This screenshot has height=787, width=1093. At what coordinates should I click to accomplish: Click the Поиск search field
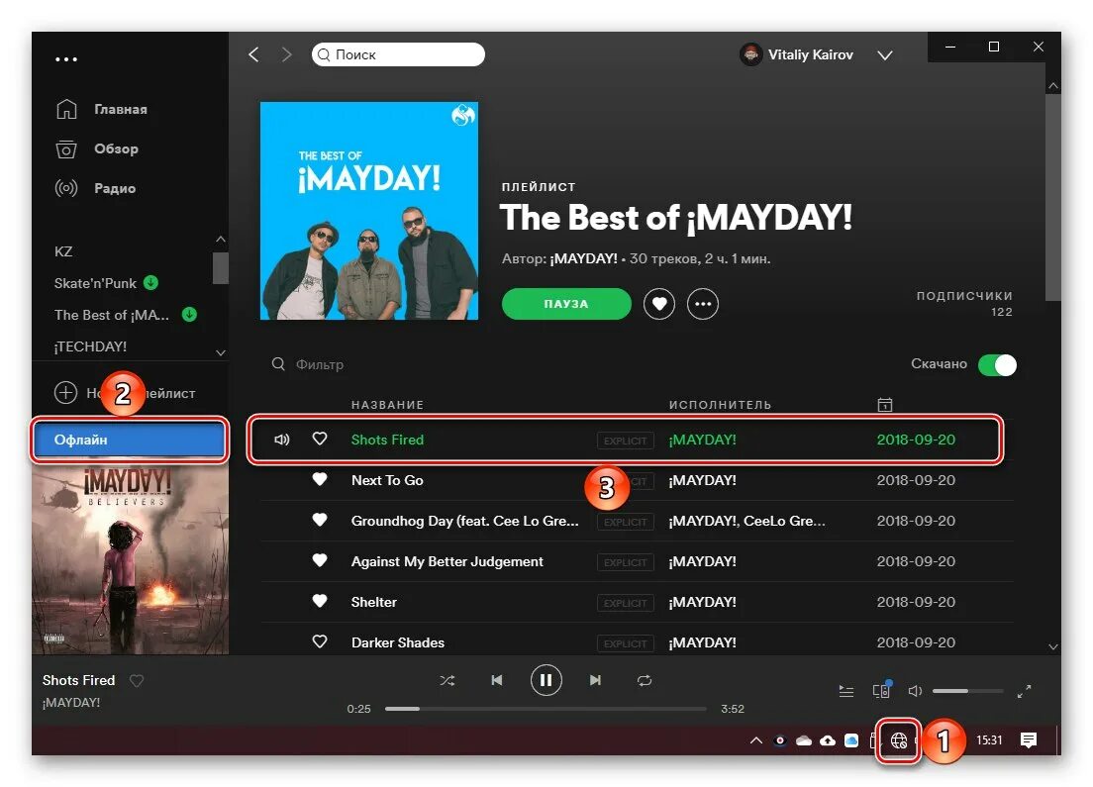coord(398,54)
